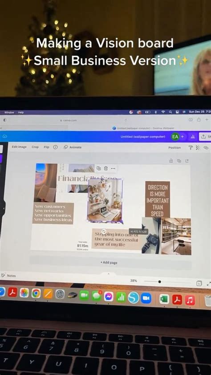Click the Untitled (wallpaper computer) design title
211x375 pixels.
coord(143,137)
